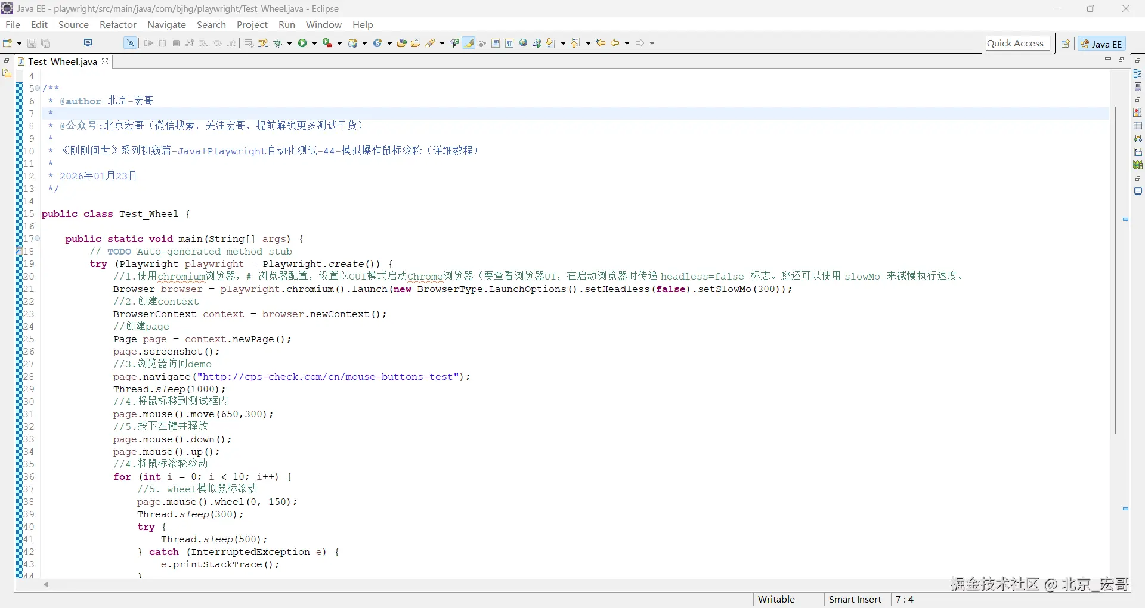Viewport: 1145px width, 608px height.
Task: Open the Search menu
Action: click(x=211, y=24)
